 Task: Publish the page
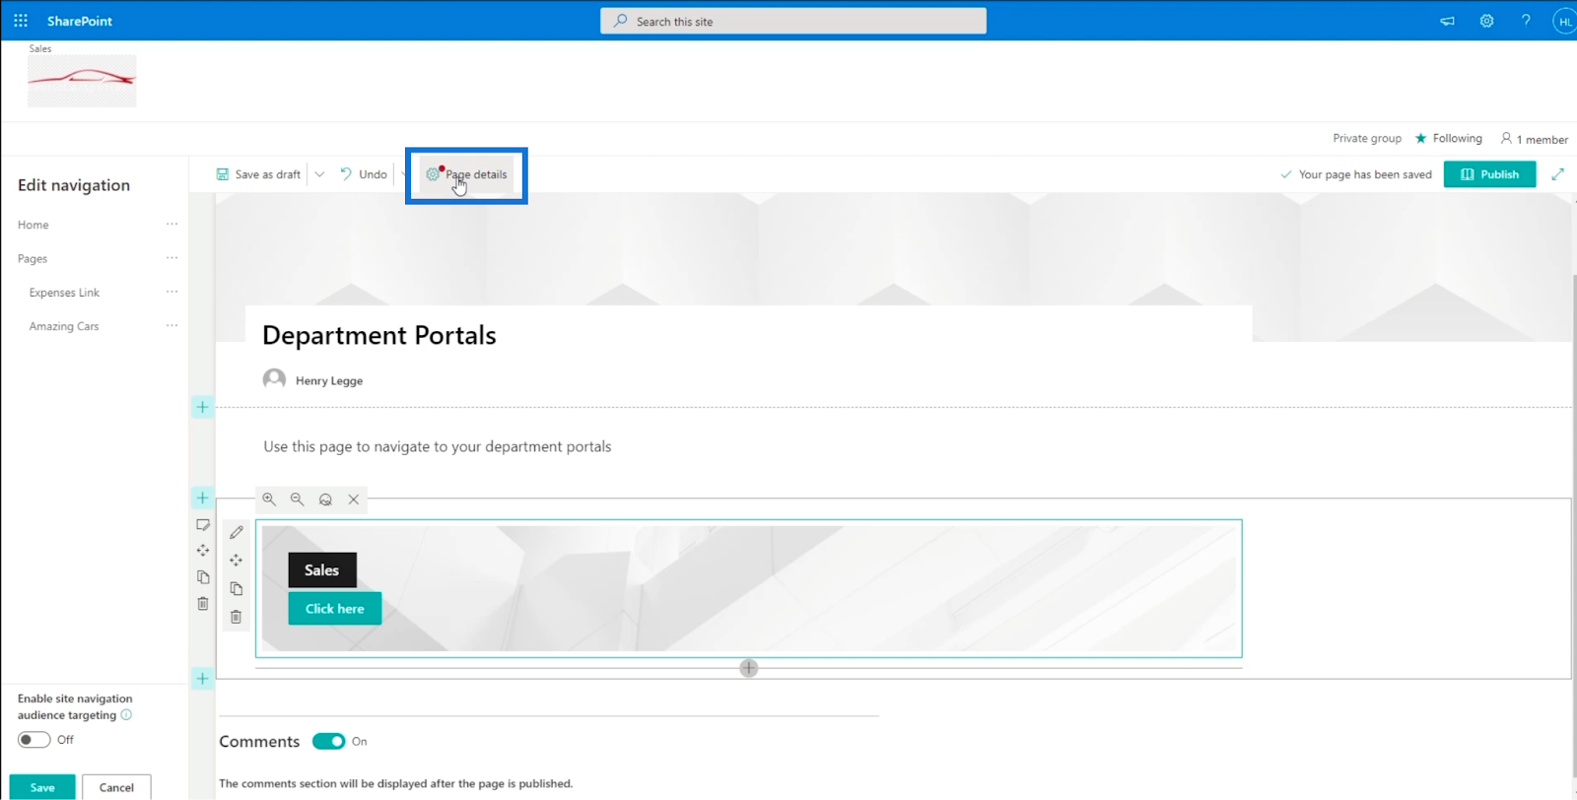tap(1489, 174)
